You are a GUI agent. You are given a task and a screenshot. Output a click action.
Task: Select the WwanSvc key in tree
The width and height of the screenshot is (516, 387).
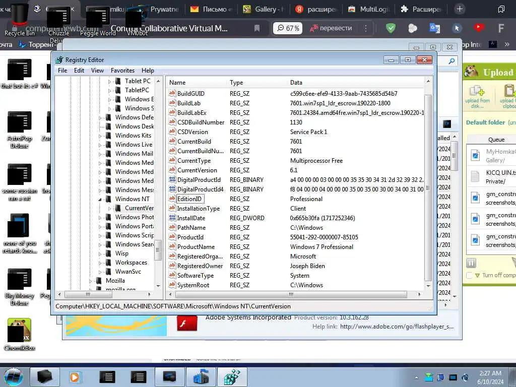[x=128, y=272]
